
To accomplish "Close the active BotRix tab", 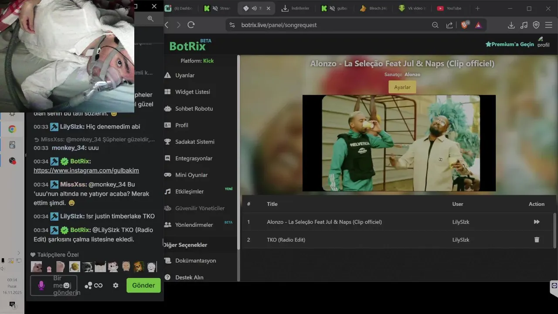I will coord(269,8).
